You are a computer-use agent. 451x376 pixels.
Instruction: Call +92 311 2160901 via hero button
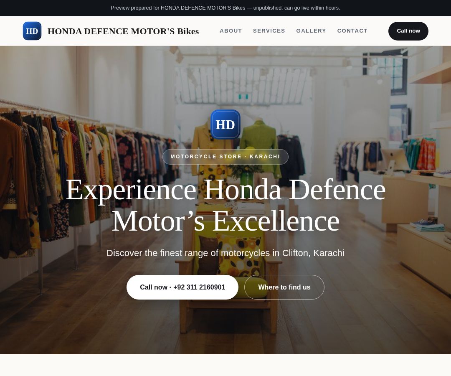[182, 287]
